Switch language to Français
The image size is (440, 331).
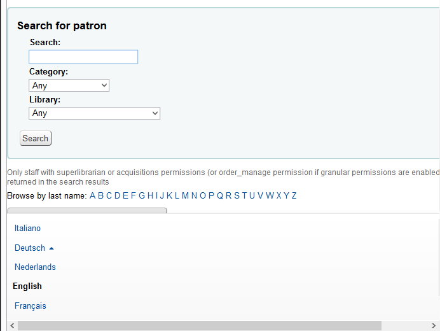point(31,306)
